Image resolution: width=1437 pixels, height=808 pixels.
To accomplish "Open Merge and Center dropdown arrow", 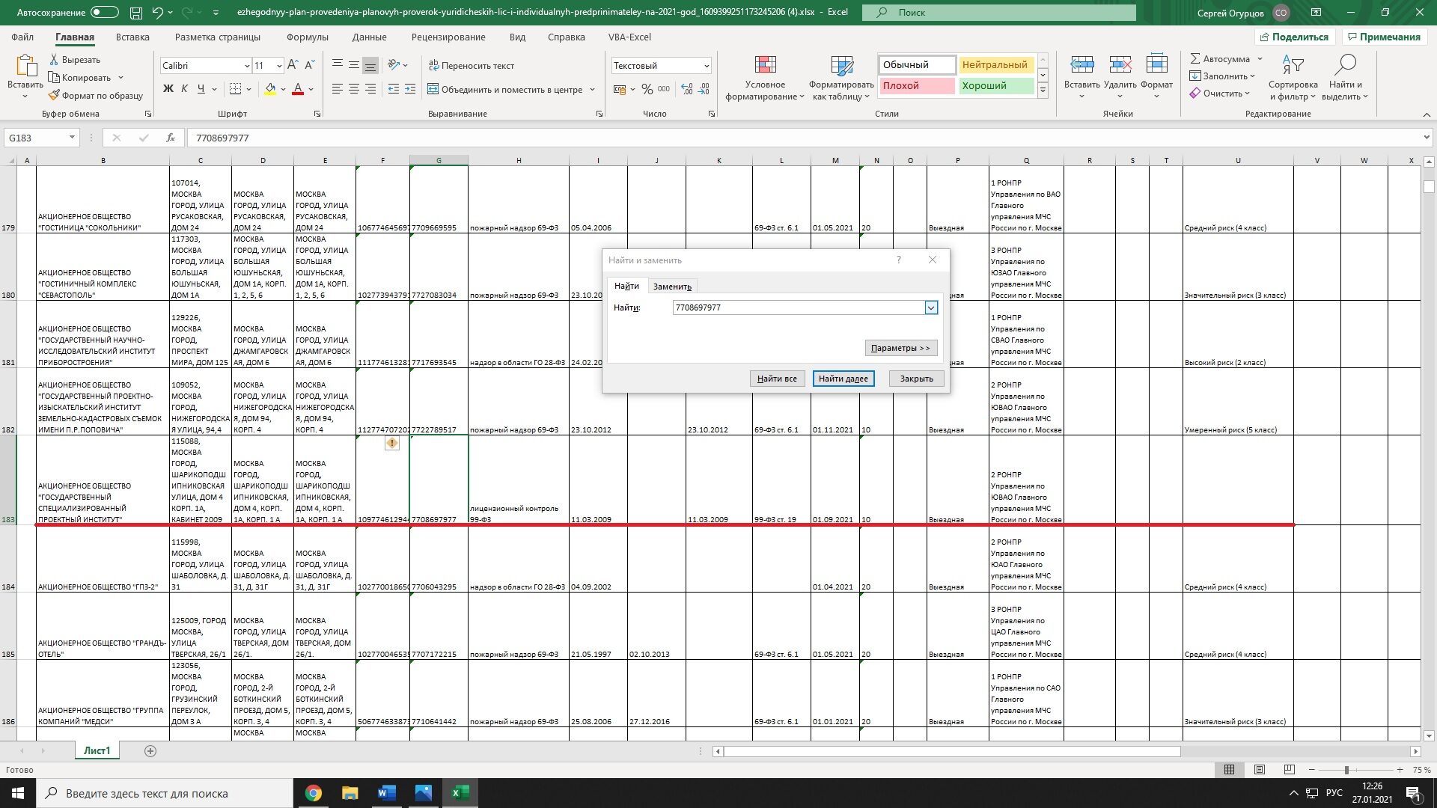I will coord(593,90).
